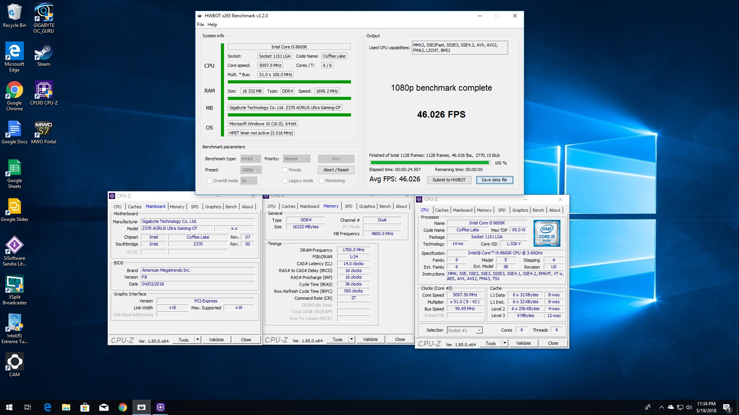
Task: Switch to CPU-Z taskbar item
Action: point(161,407)
